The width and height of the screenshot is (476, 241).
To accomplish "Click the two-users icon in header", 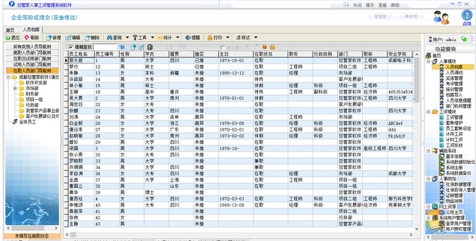I will point(441,18).
